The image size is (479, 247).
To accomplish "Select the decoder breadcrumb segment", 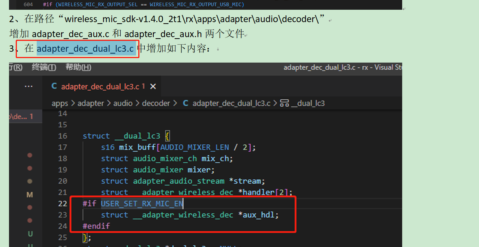I will click(x=156, y=103).
